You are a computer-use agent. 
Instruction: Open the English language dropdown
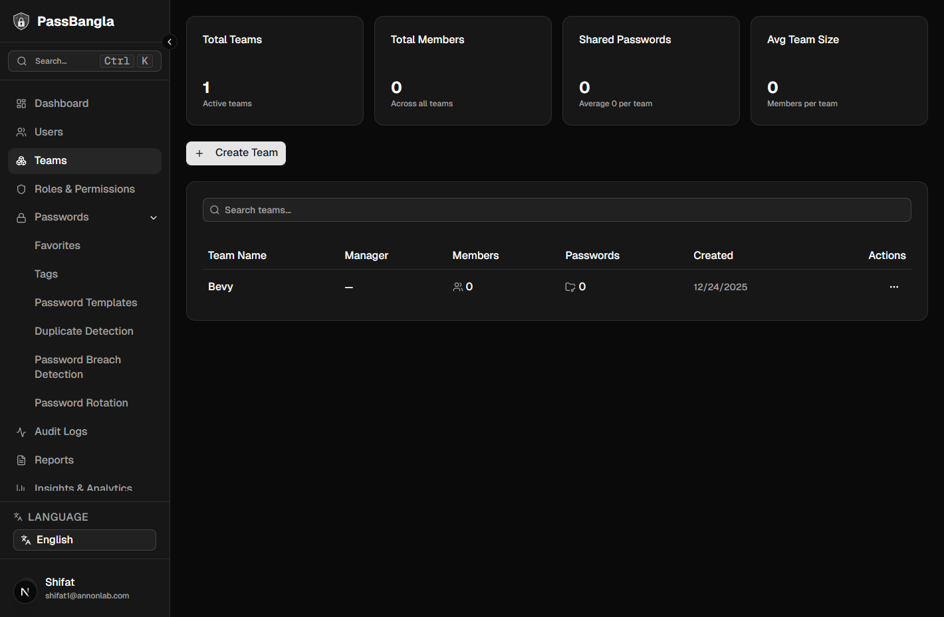[x=84, y=540]
